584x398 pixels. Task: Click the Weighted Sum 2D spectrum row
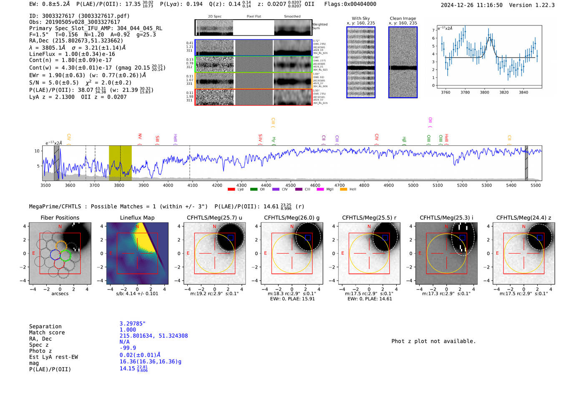coord(253,28)
